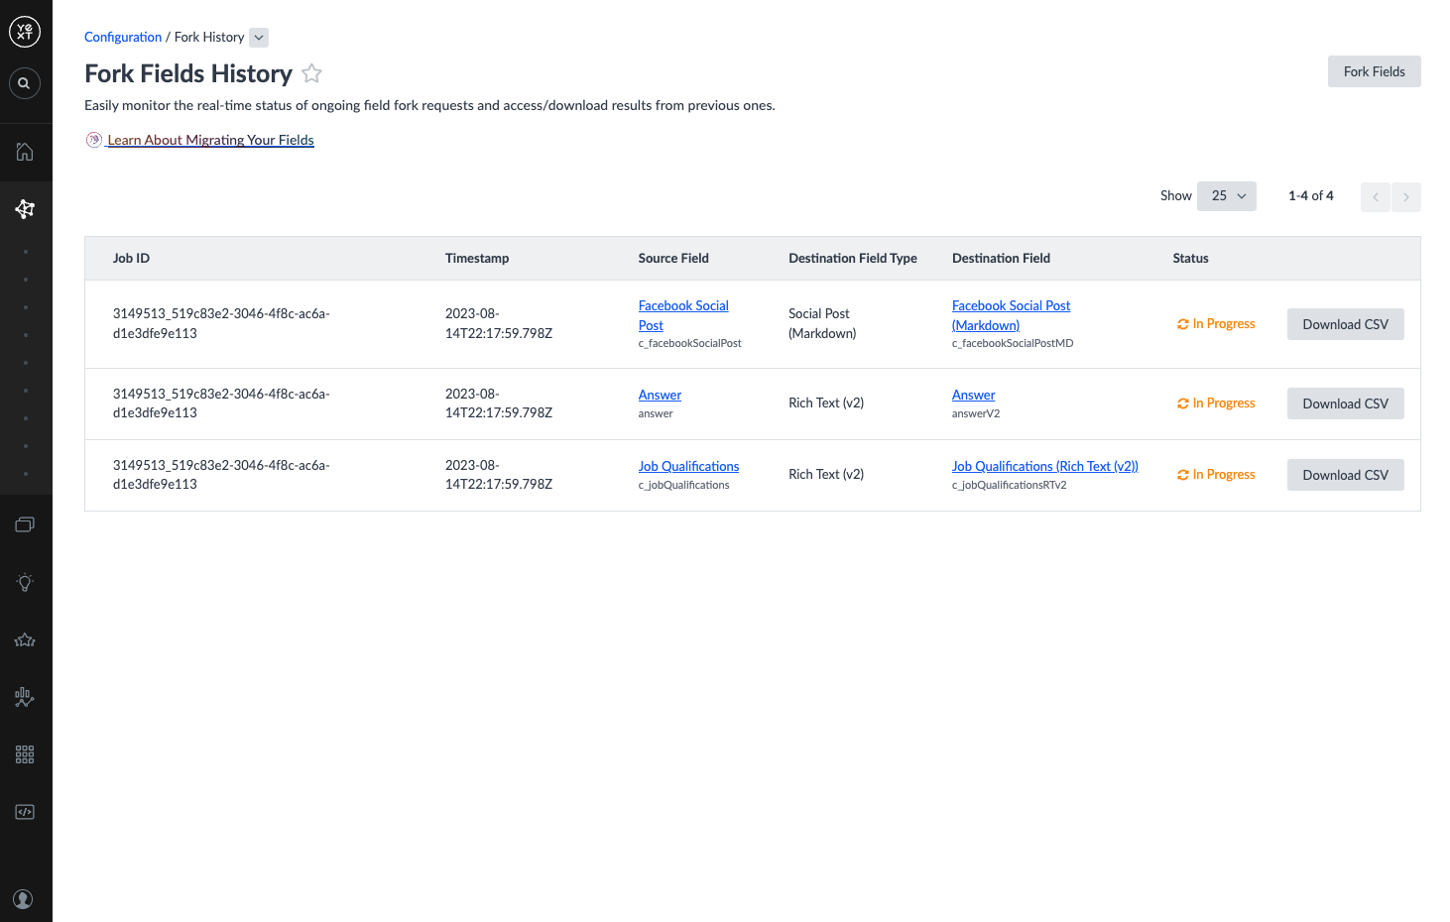The height and width of the screenshot is (922, 1450).
Task: Open Job Qualifications (Rich Text (v2)) link
Action: click(x=1044, y=466)
